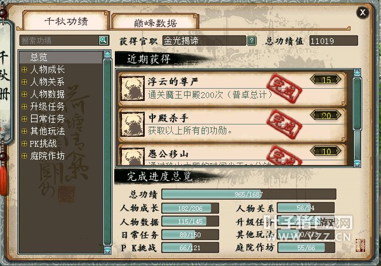Click category list scroll-down arrow
Screen dimensions: 381x266
[x=107, y=250]
